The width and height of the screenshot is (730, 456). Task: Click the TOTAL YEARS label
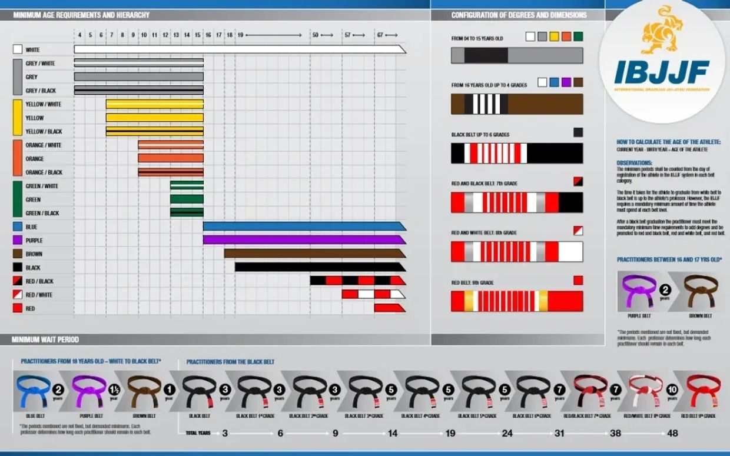[198, 434]
